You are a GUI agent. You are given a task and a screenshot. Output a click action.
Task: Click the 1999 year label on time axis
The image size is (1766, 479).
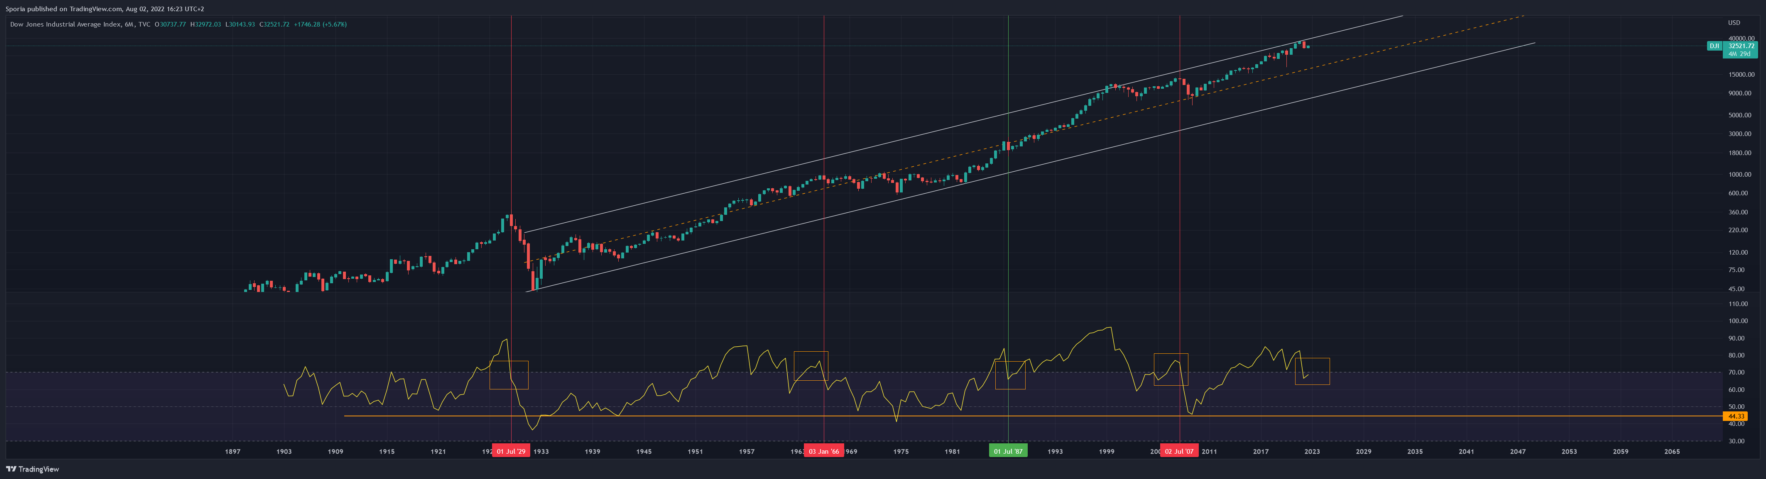(x=1107, y=452)
